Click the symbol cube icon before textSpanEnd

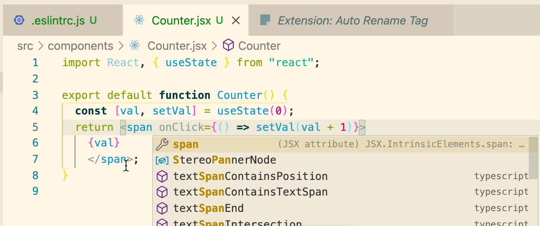(162, 208)
